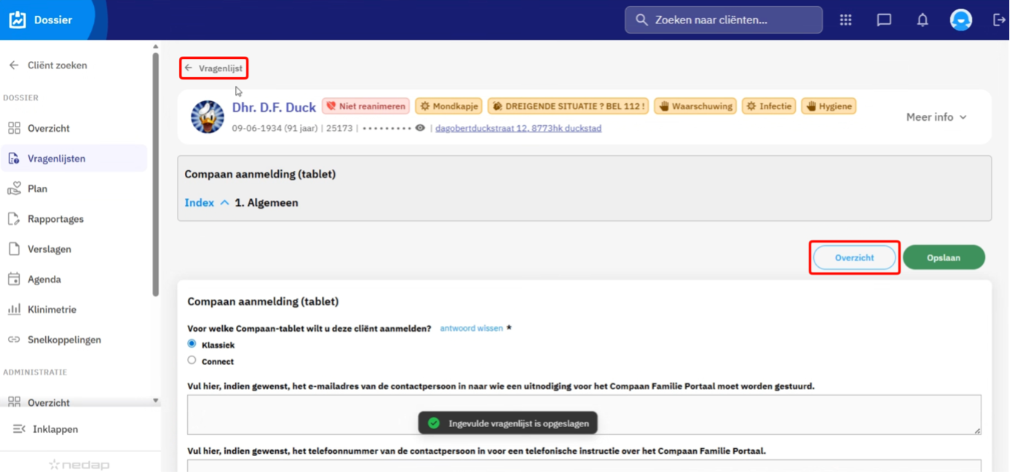The height and width of the screenshot is (475, 1012).
Task: Click the Dossier logo icon
Action: click(x=17, y=20)
